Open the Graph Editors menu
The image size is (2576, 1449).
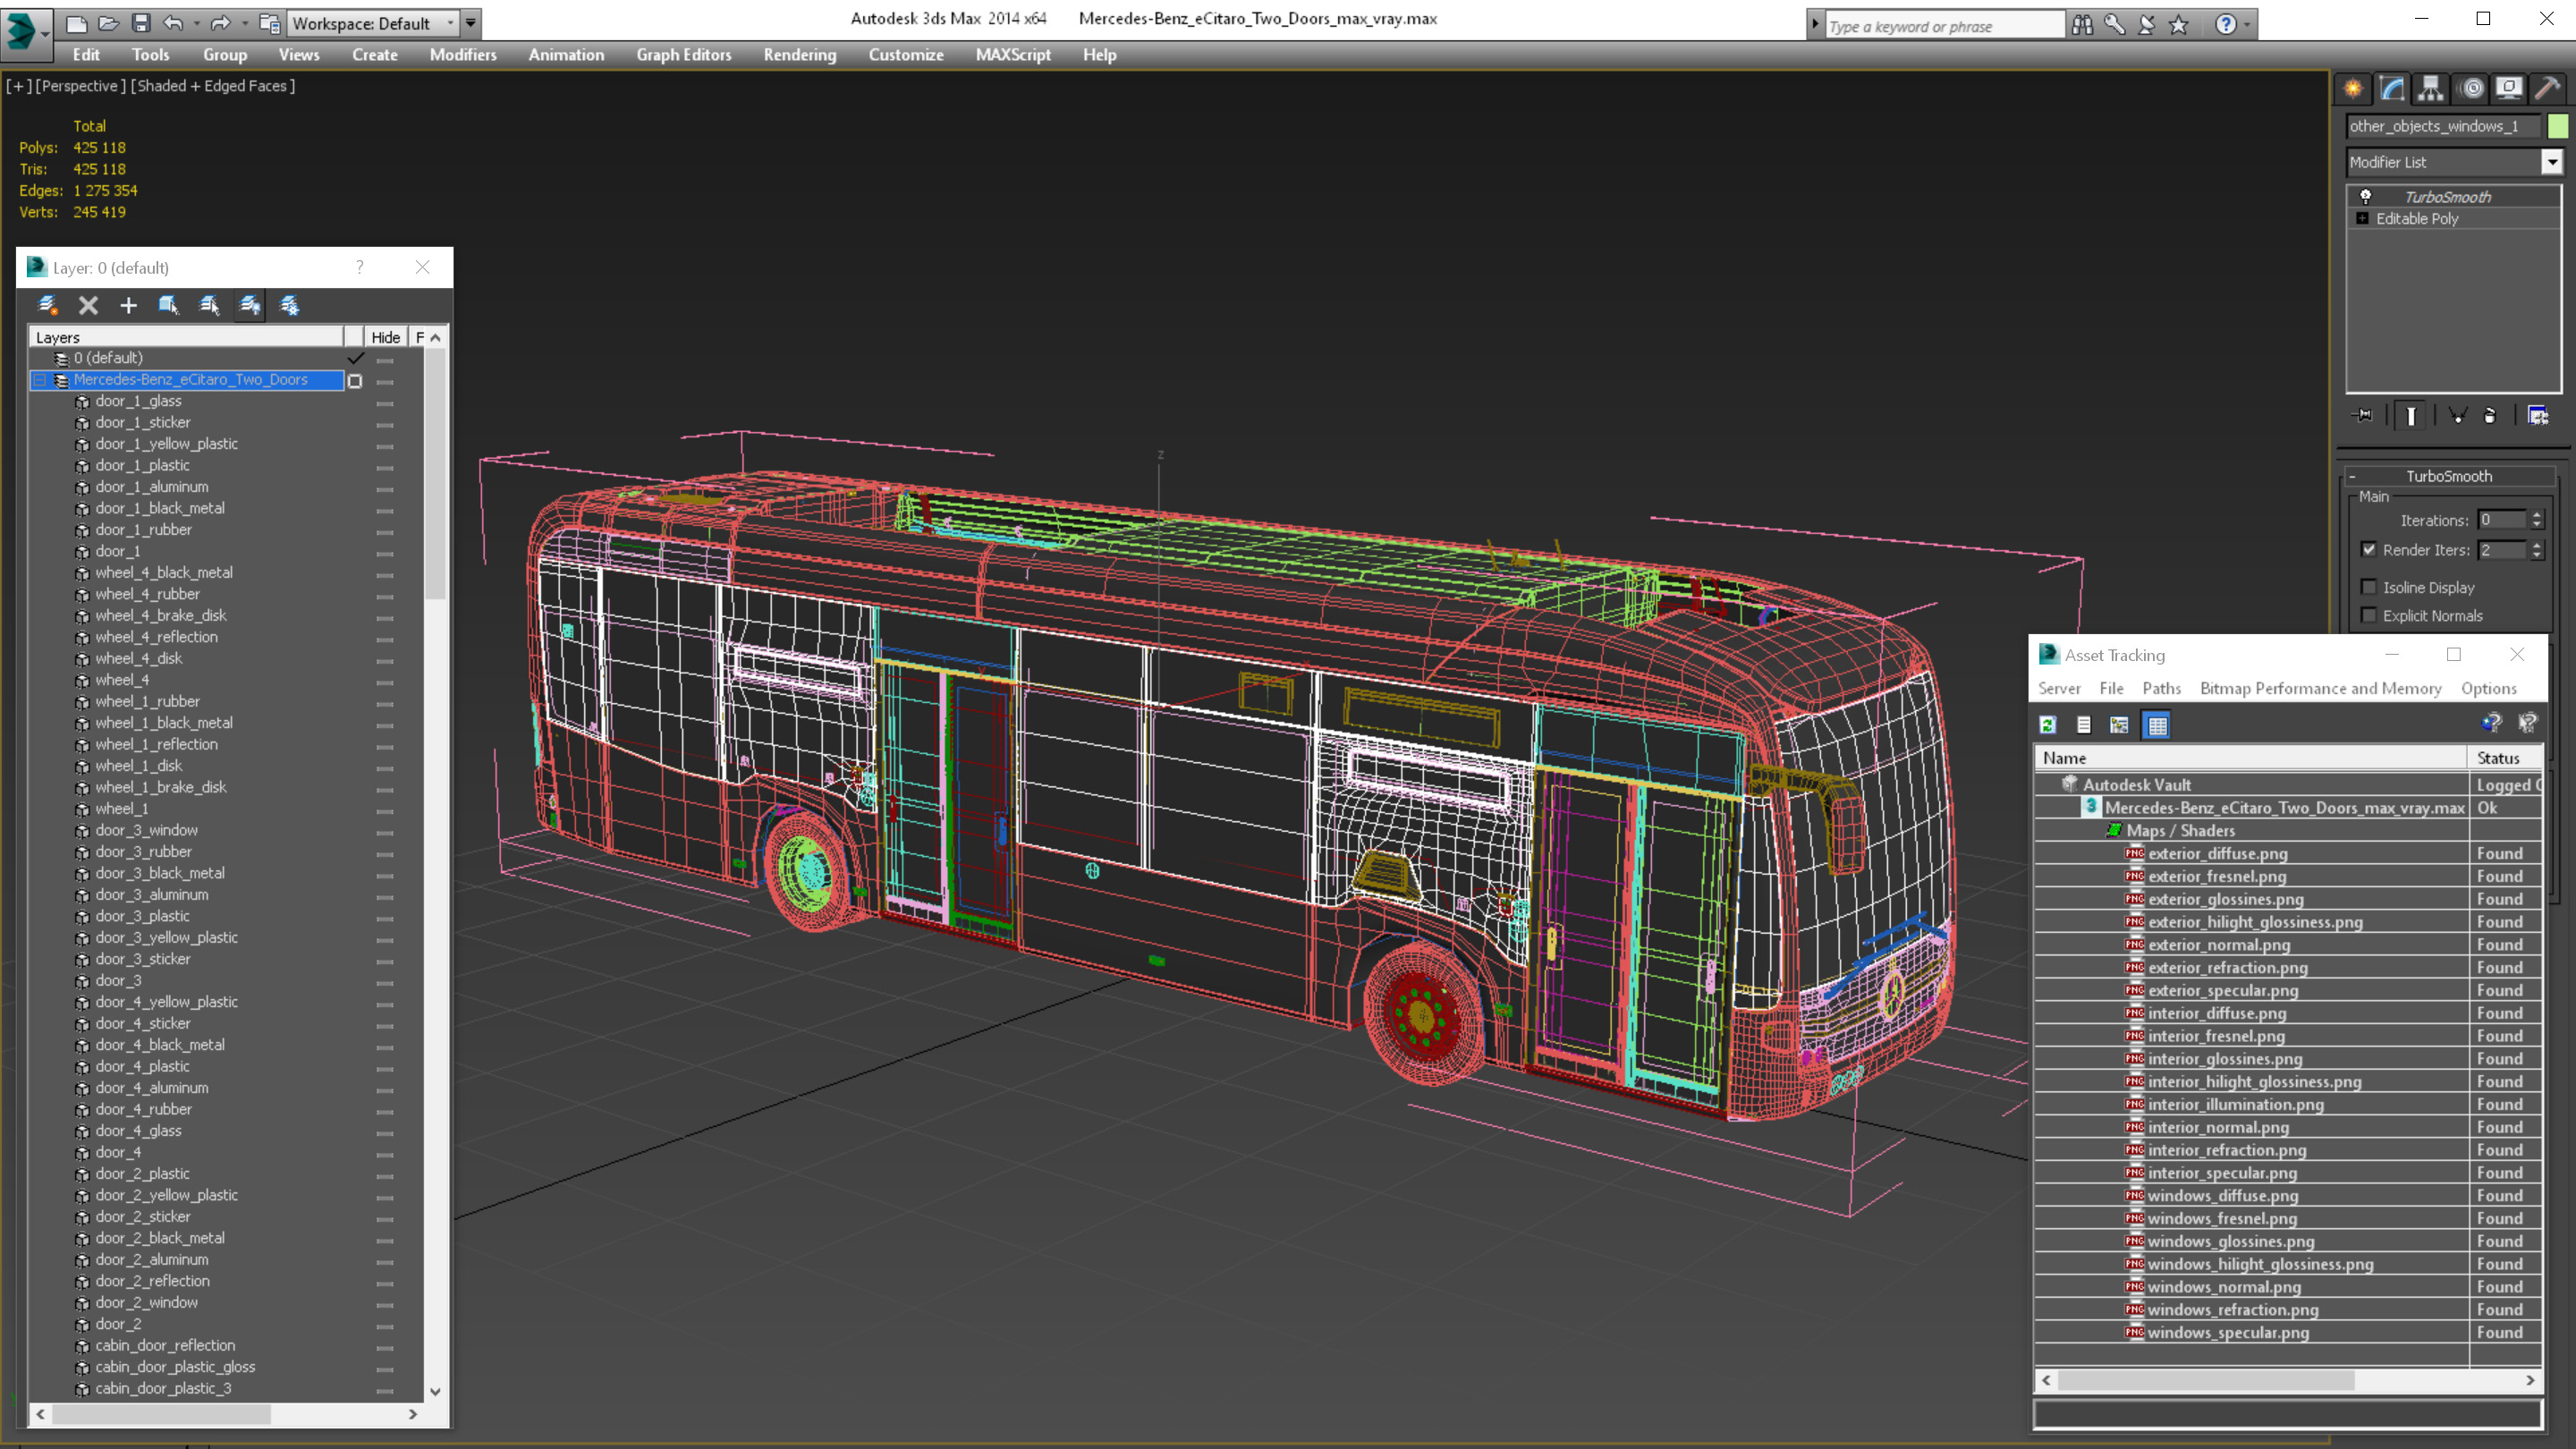coord(683,55)
